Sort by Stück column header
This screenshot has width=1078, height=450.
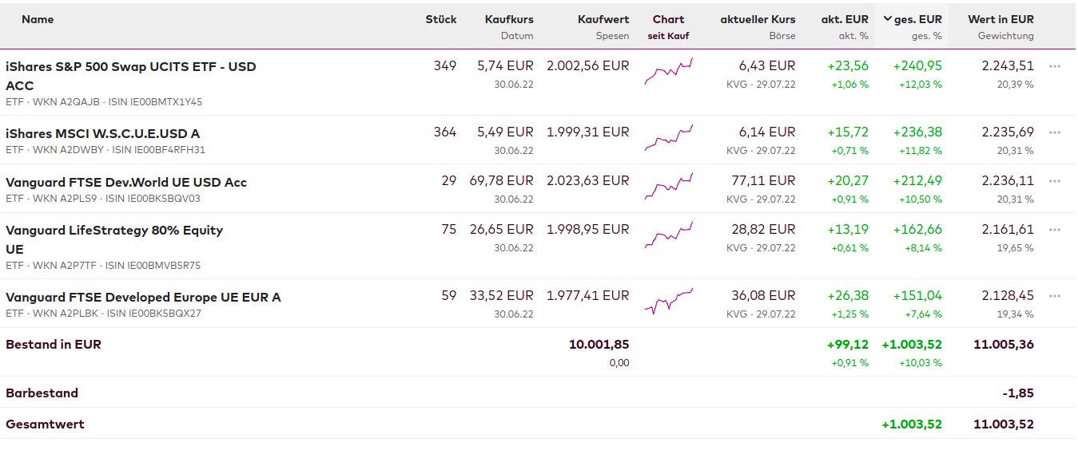pos(440,19)
